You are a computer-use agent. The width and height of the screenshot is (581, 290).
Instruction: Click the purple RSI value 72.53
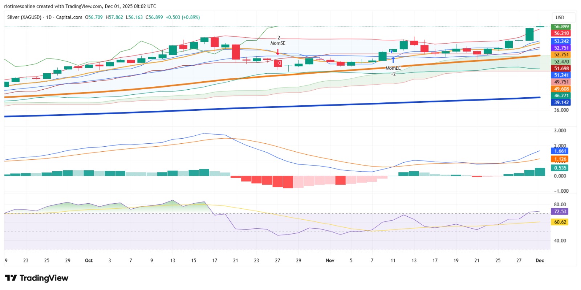pyautogui.click(x=560, y=211)
